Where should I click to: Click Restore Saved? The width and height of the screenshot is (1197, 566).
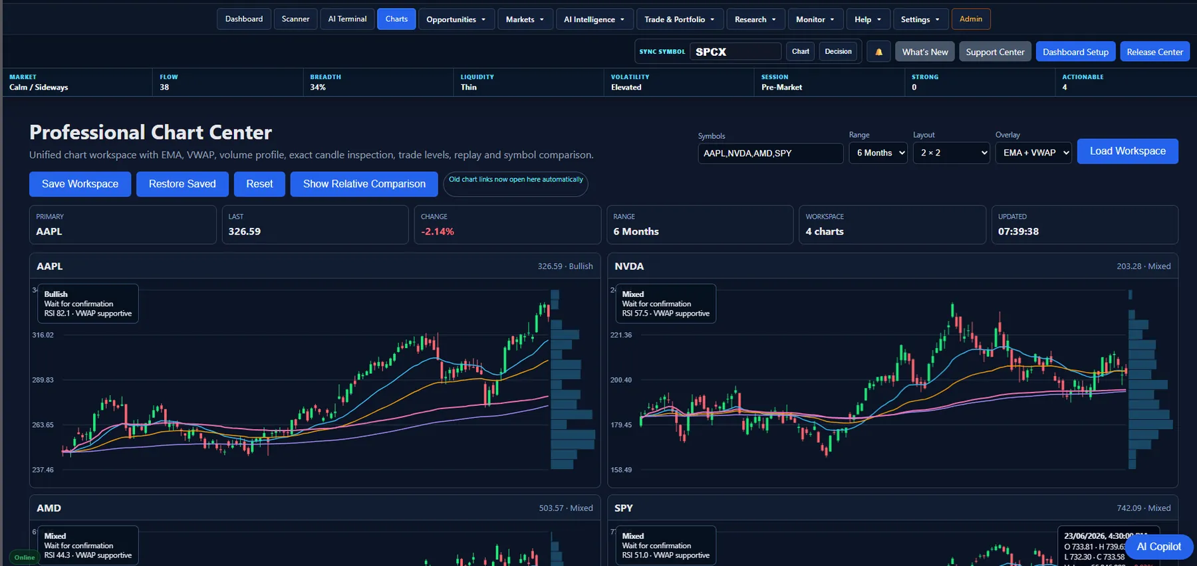click(x=182, y=184)
